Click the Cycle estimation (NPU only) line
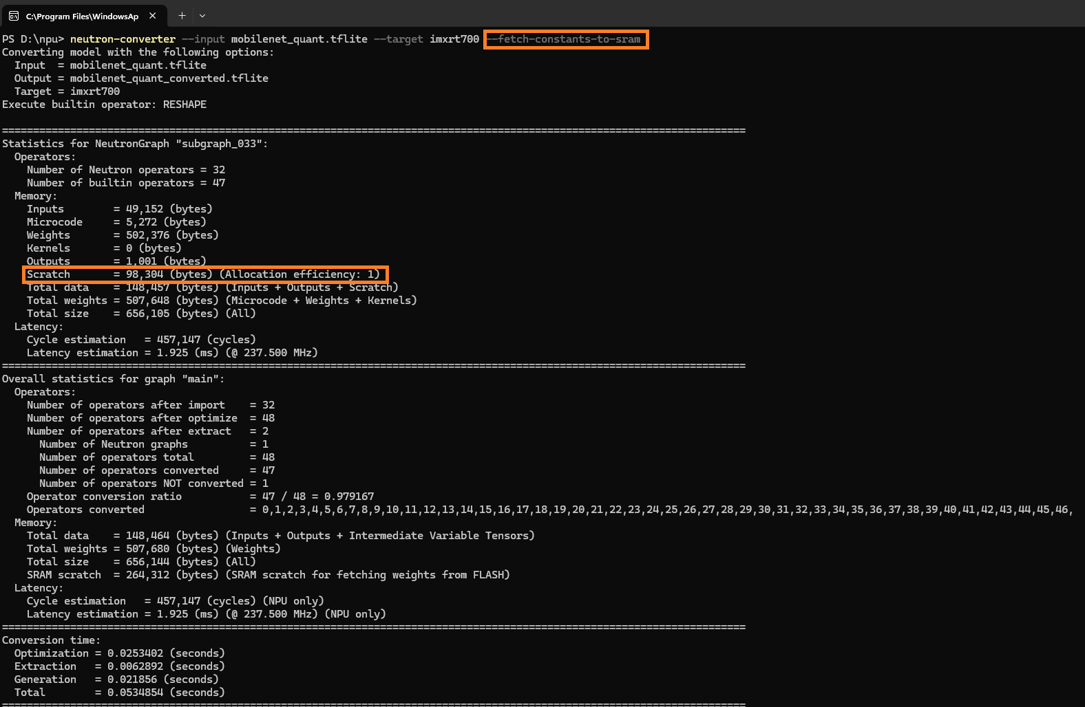Viewport: 1085px width, 707px height. click(x=176, y=601)
